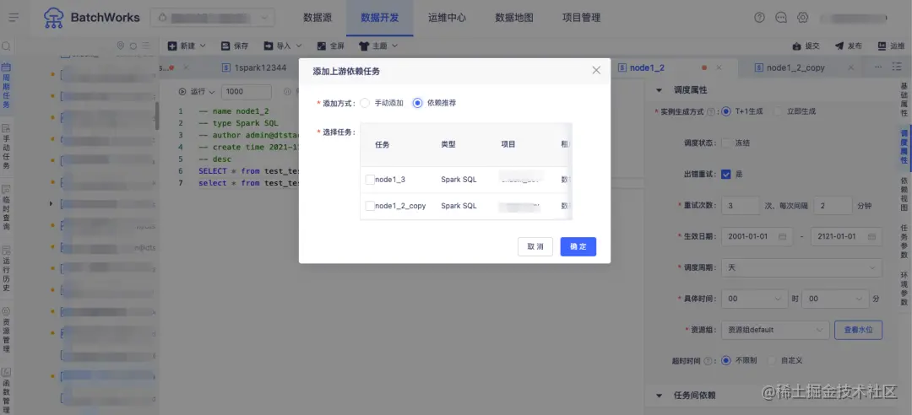Go to 数据源 top menu
912x415 pixels.
click(318, 18)
